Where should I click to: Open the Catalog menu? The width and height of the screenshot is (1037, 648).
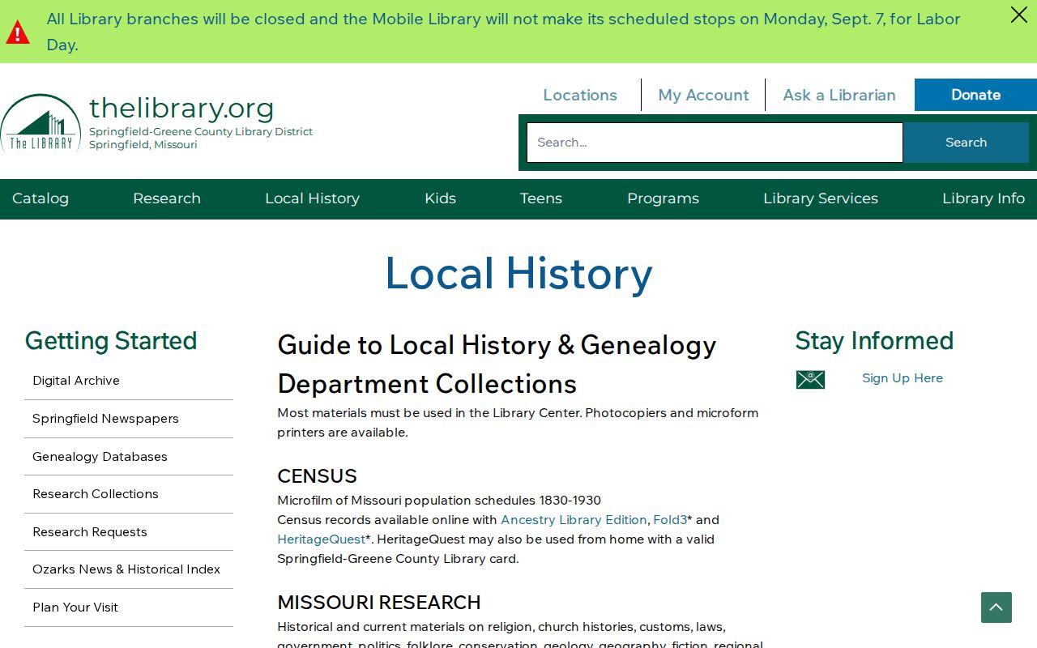click(x=41, y=198)
